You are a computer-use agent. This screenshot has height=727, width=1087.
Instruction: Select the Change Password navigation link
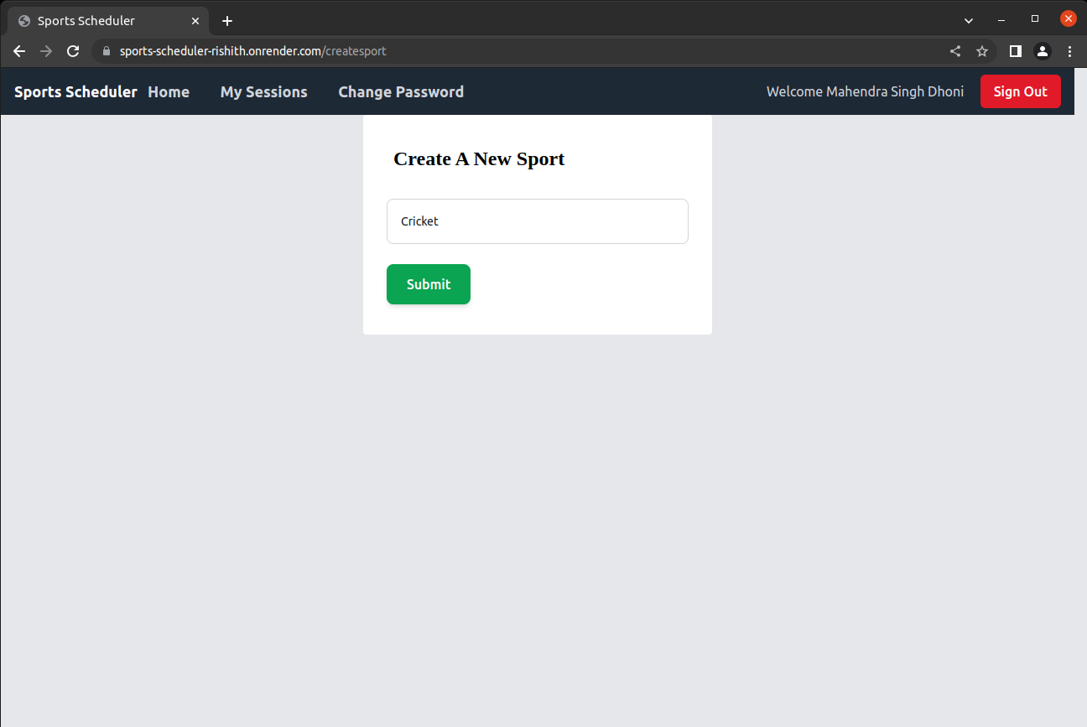[401, 91]
